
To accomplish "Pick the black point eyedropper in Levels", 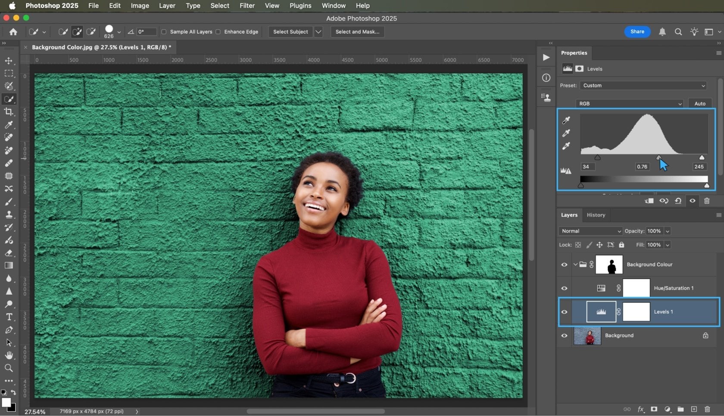I will [566, 120].
